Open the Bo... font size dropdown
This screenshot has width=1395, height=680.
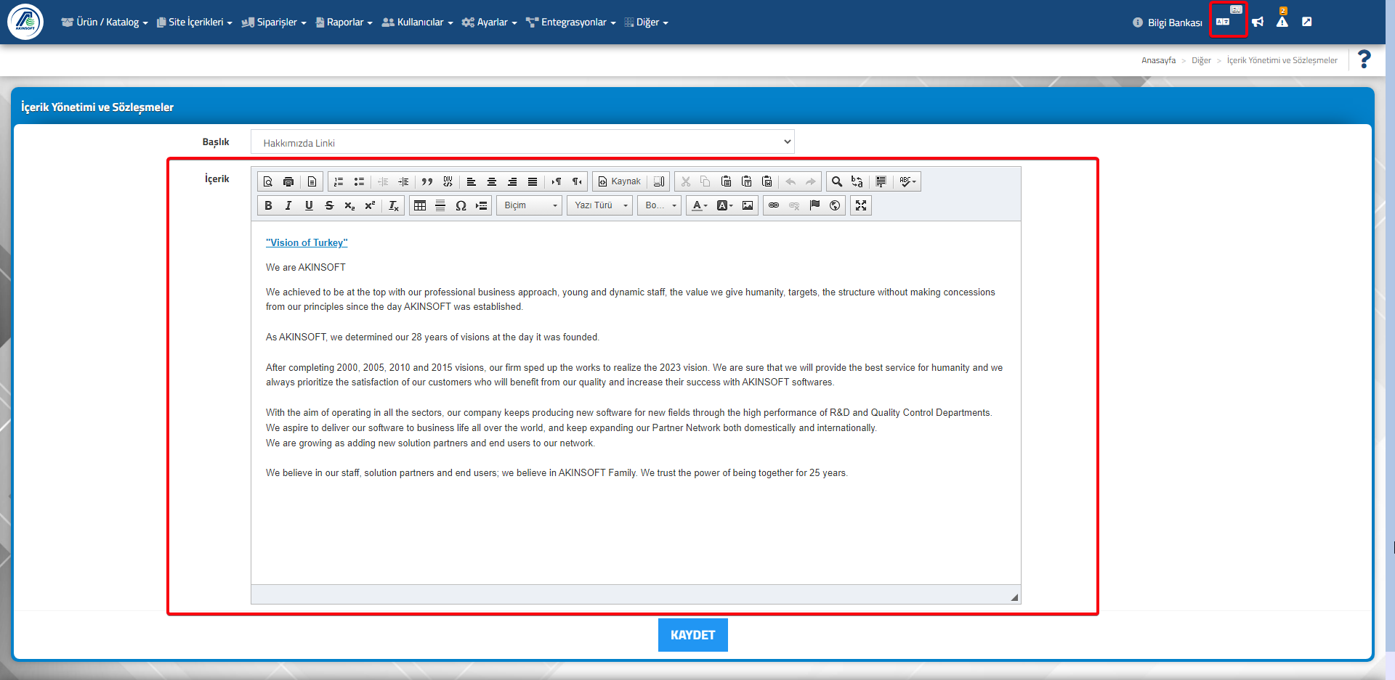pyautogui.click(x=660, y=205)
